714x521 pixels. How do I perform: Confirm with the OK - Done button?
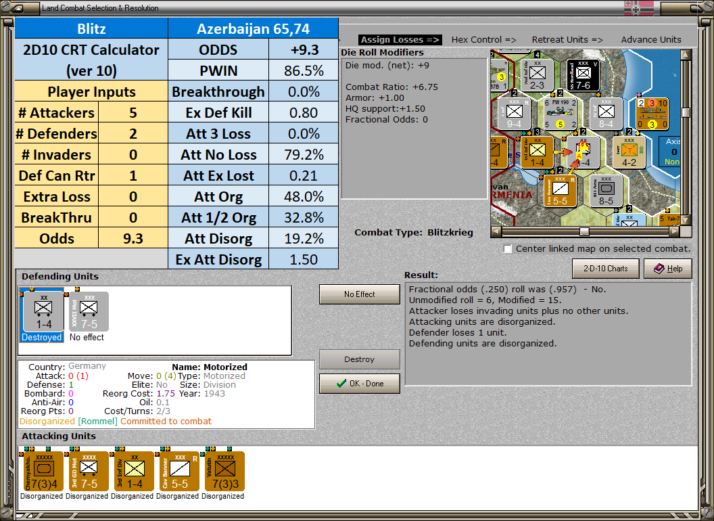pos(359,384)
